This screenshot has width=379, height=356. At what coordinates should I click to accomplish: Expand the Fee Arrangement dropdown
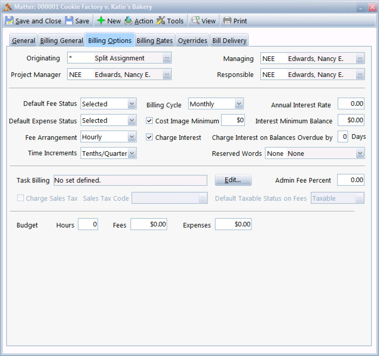(131, 137)
